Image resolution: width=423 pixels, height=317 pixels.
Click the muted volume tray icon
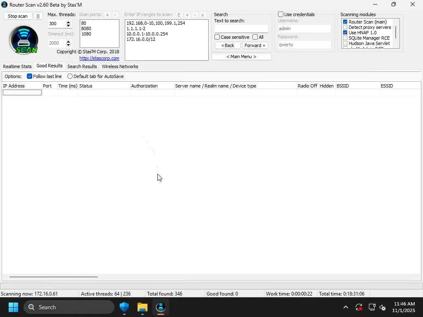point(383,307)
